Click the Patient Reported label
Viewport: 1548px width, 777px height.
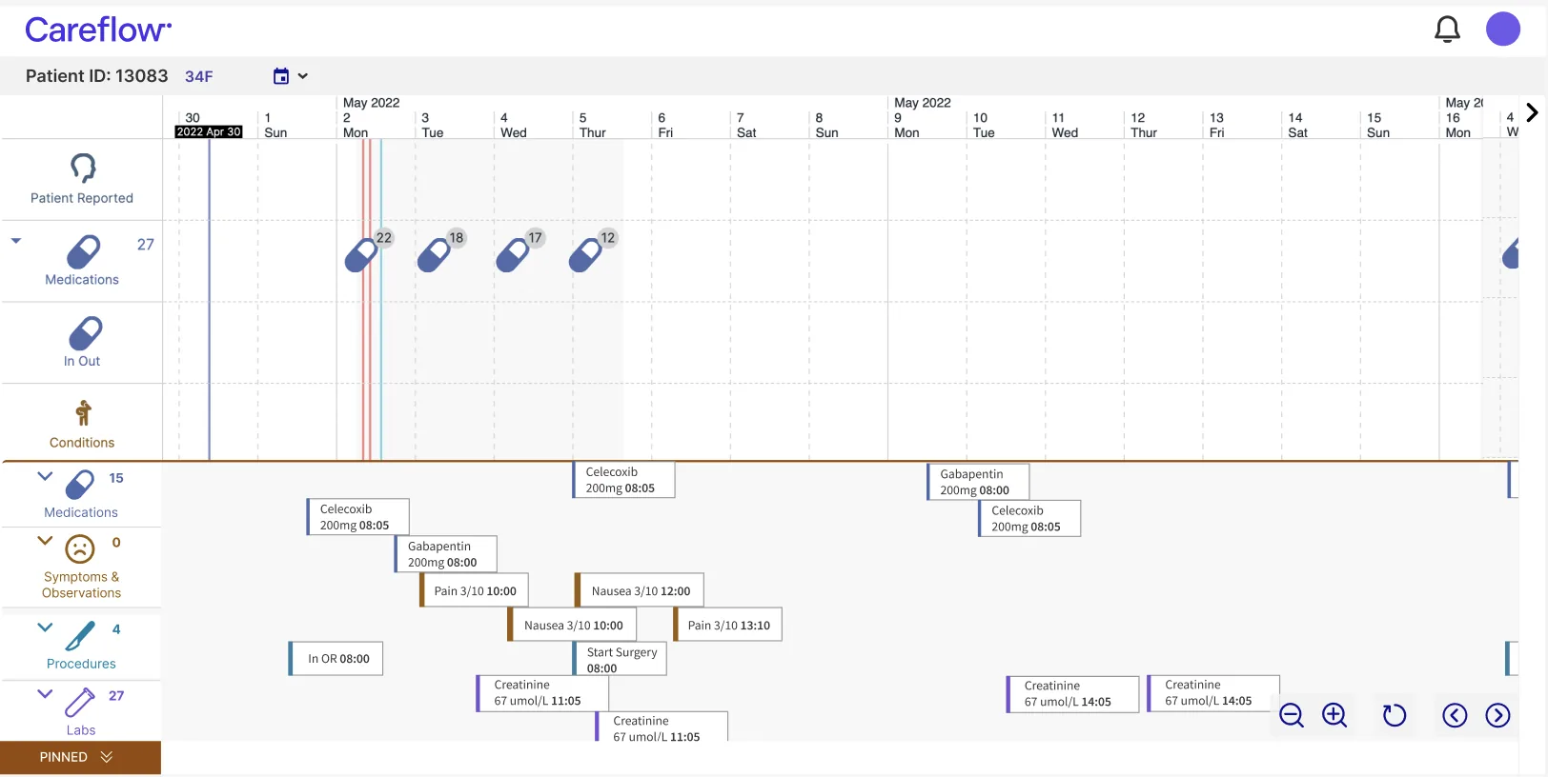pyautogui.click(x=82, y=198)
